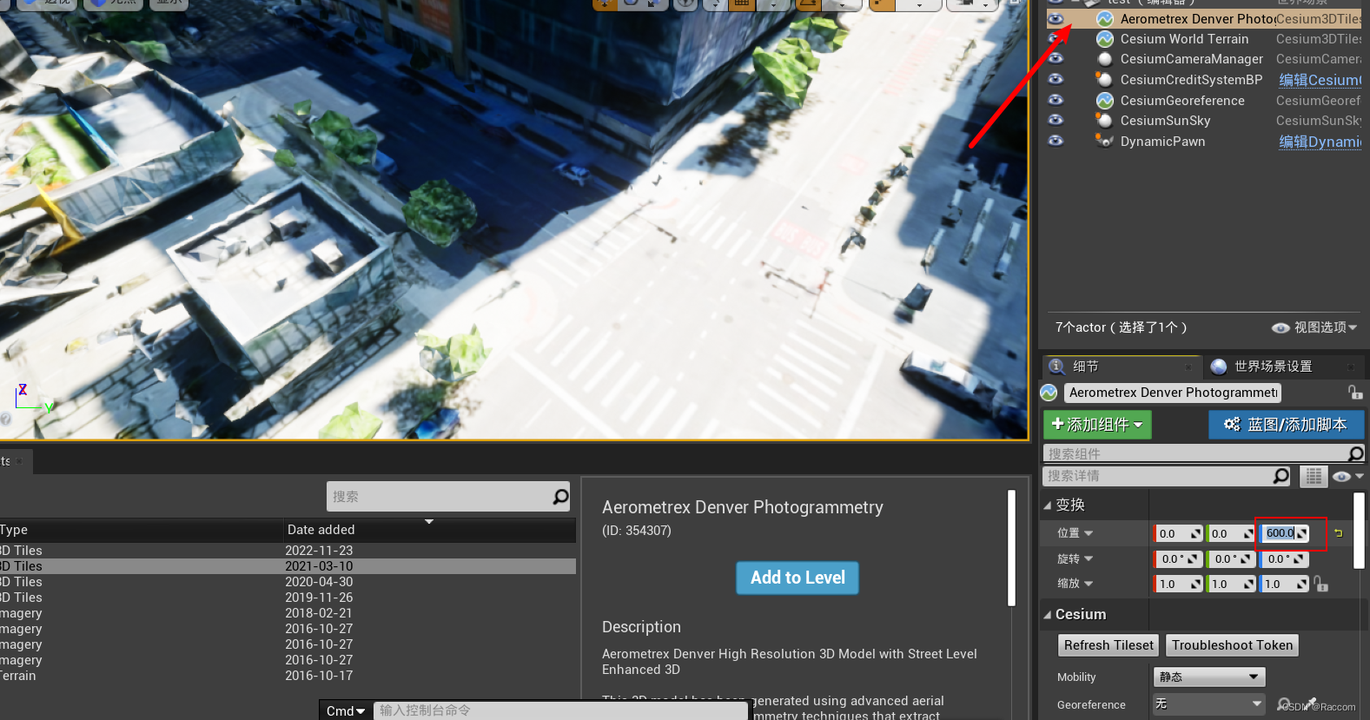
Task: Hide the CesiumCameraManager actor
Action: (x=1056, y=58)
